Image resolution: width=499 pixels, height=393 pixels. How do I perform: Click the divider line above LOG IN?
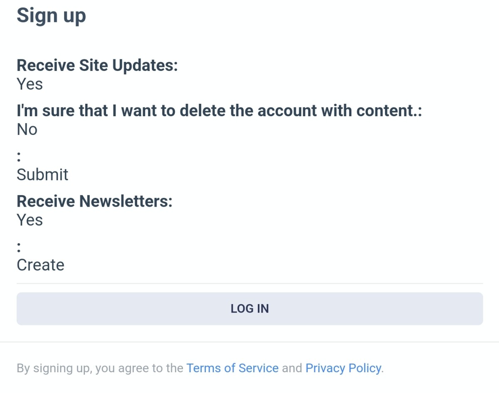pos(249,283)
